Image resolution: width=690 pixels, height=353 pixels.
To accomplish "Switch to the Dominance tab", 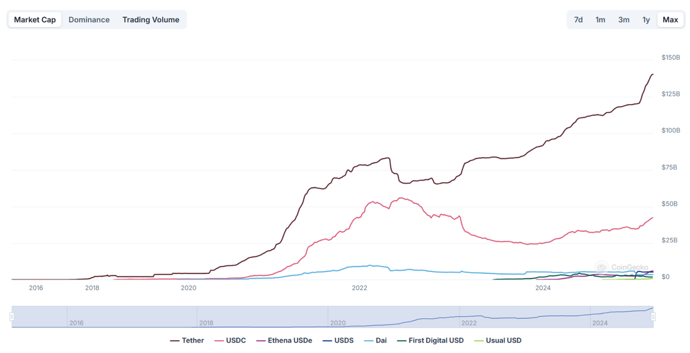I will click(x=89, y=20).
